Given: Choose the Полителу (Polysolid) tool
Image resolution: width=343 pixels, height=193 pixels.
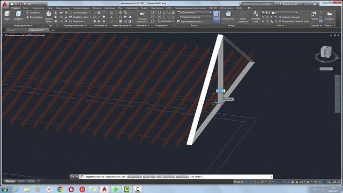Looking at the screenshot, I should tap(33, 13).
